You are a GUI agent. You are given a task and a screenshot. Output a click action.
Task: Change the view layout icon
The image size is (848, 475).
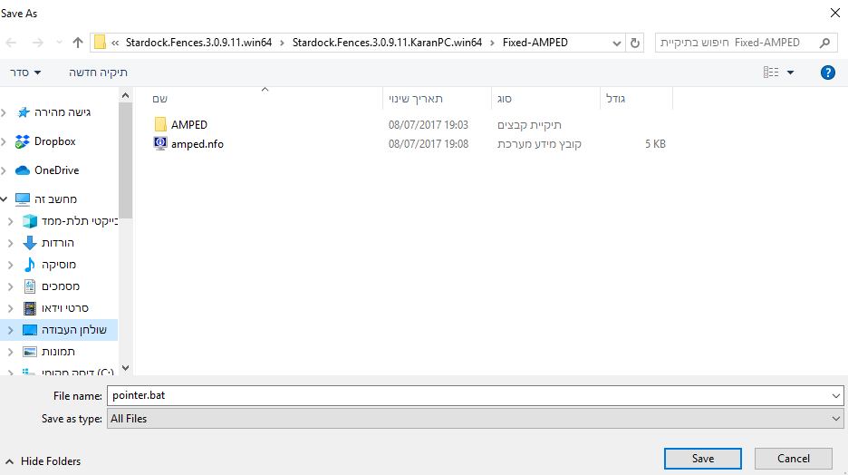(771, 73)
